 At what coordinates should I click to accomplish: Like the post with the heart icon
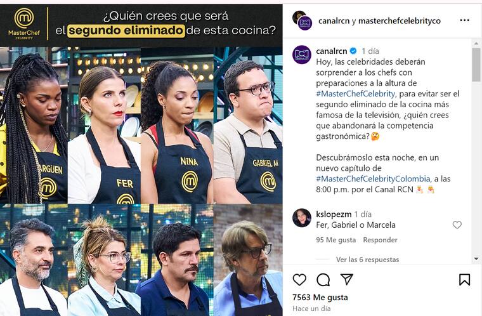point(299,280)
